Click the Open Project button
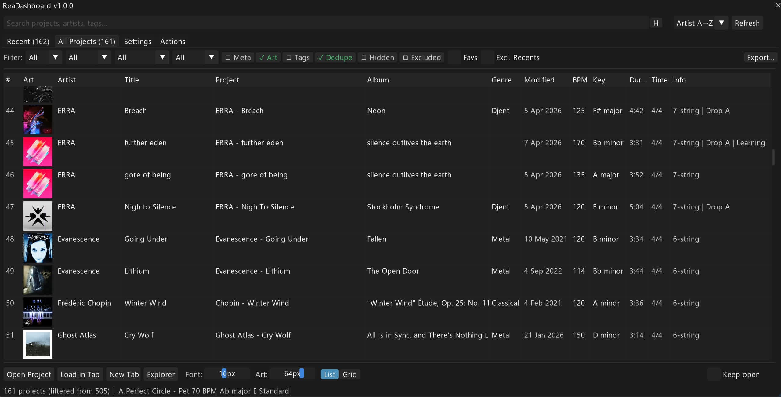Image resolution: width=781 pixels, height=397 pixels. pos(29,374)
